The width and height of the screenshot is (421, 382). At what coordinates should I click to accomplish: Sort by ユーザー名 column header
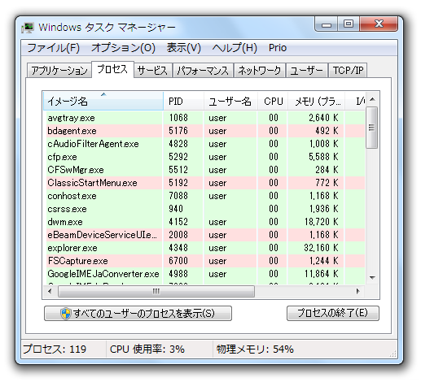pyautogui.click(x=230, y=102)
